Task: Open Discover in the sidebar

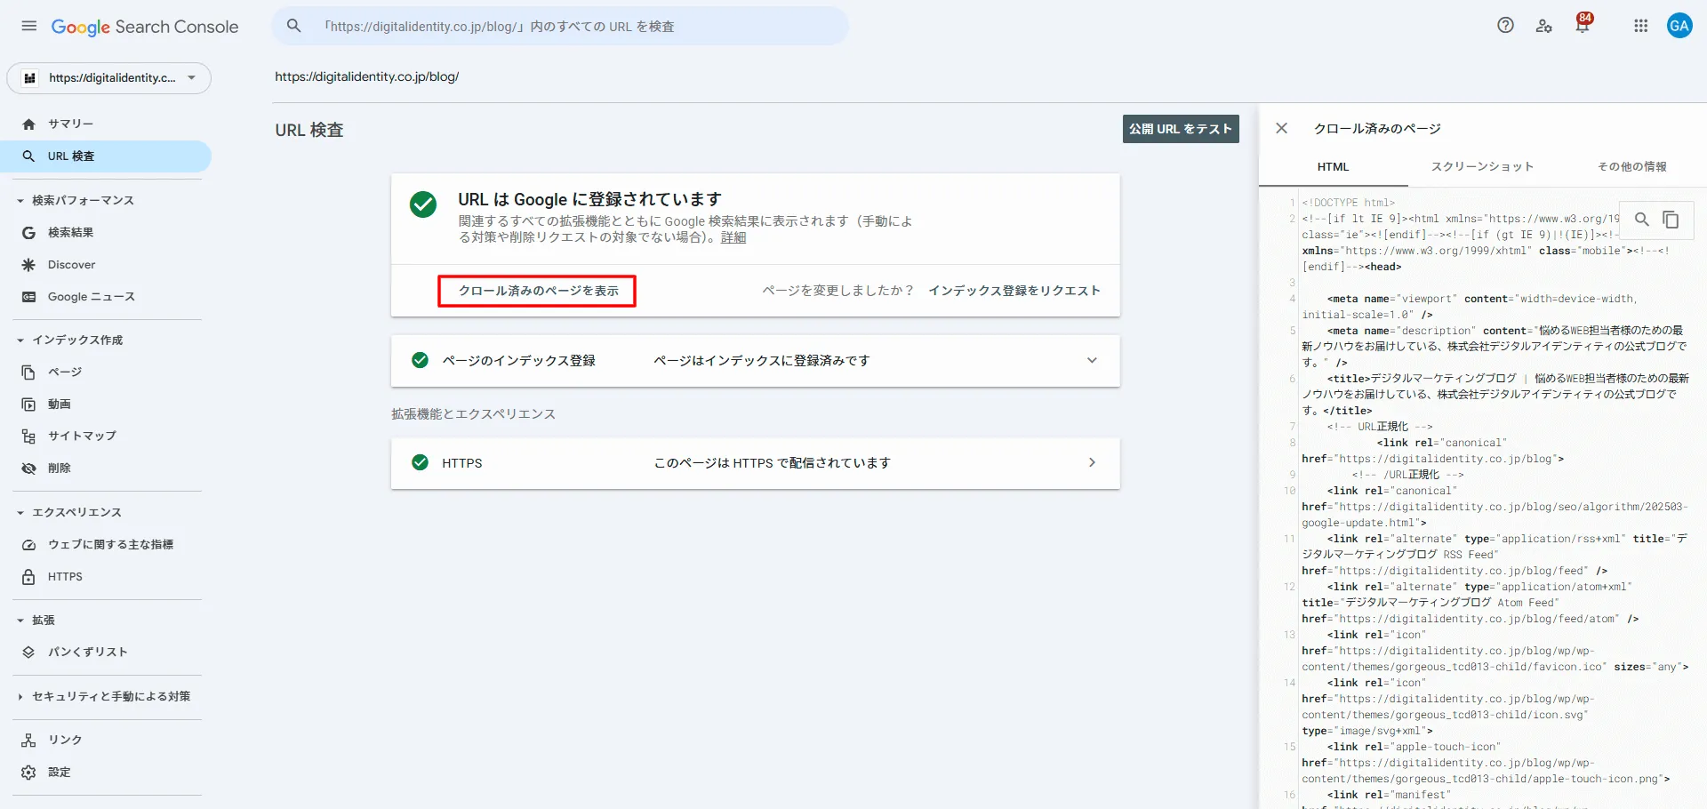Action: pos(71,265)
